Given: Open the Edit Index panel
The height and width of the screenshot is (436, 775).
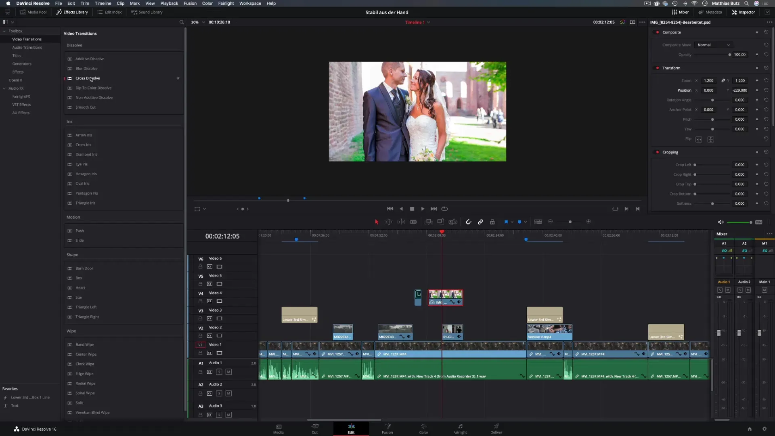Looking at the screenshot, I should coord(109,12).
